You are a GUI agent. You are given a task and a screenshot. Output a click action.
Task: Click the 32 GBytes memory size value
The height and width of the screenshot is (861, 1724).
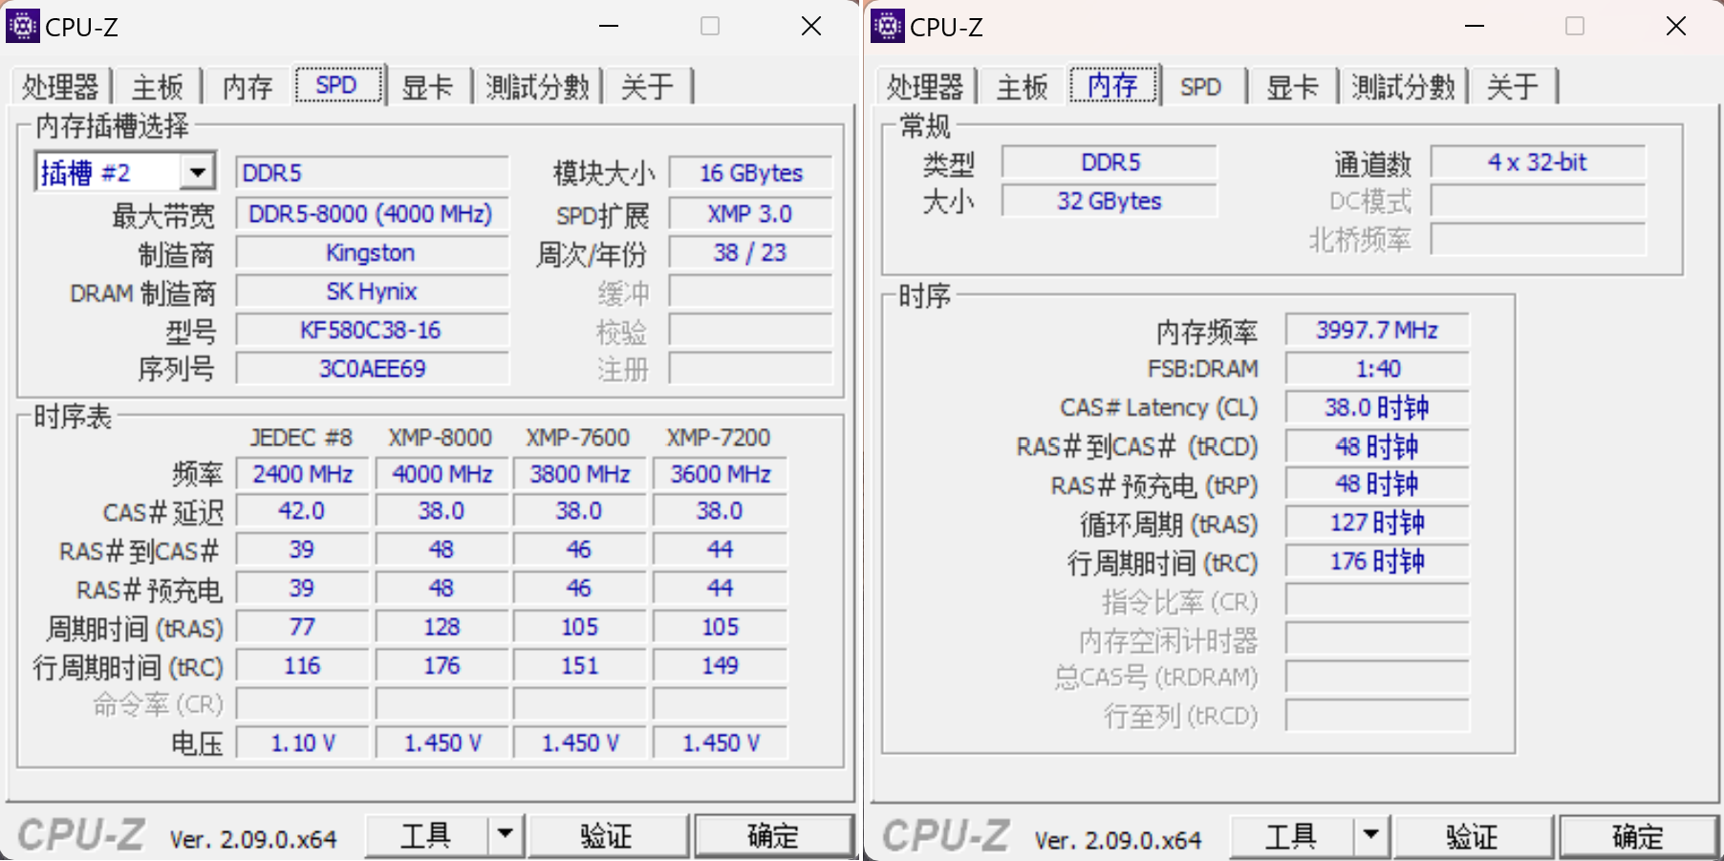tap(1110, 201)
